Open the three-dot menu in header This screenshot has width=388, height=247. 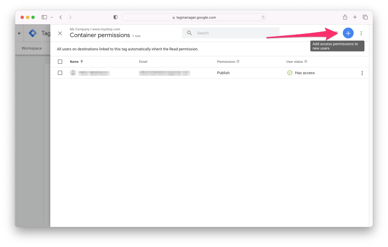click(x=361, y=33)
